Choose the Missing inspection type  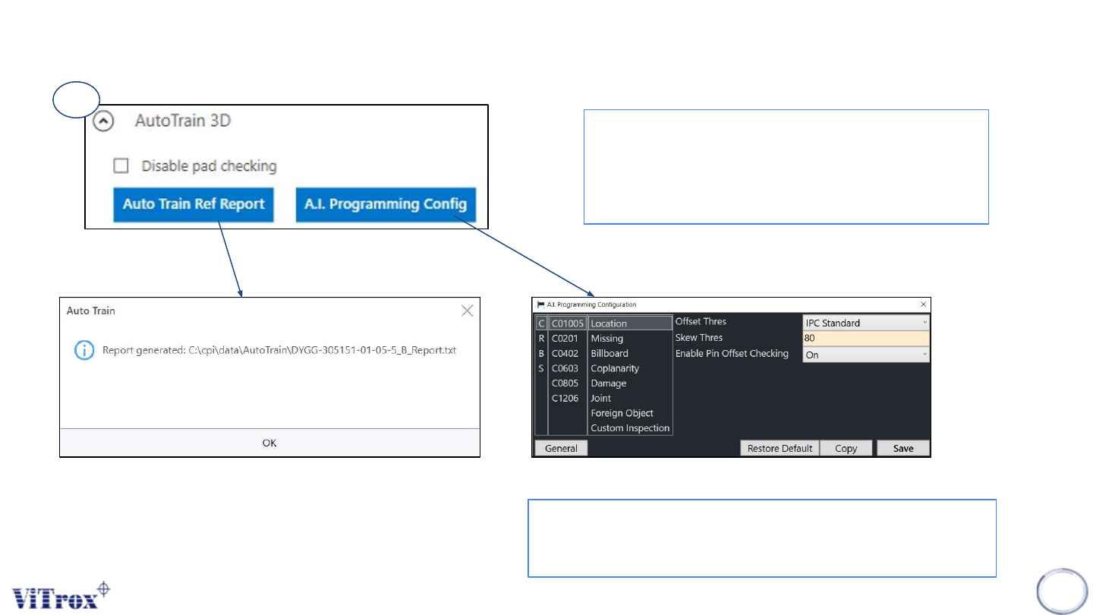point(630,339)
